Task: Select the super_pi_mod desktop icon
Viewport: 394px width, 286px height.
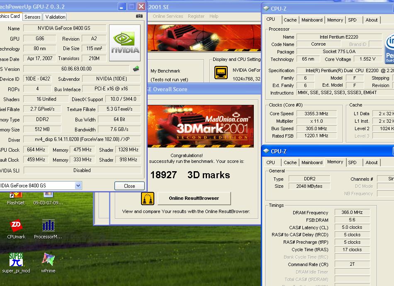Action: pyautogui.click(x=16, y=263)
